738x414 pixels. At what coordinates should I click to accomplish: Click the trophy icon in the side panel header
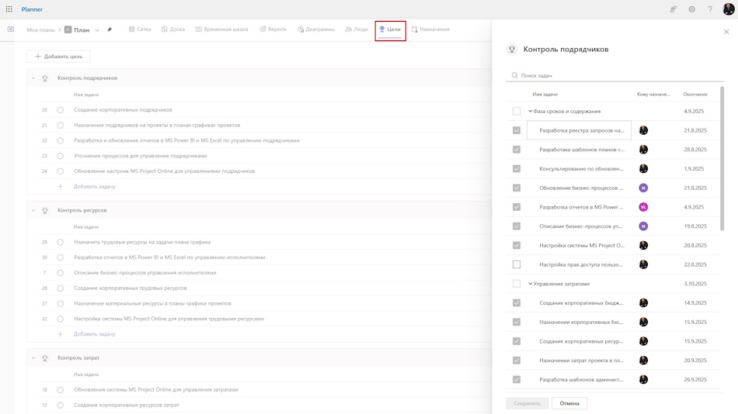(512, 50)
